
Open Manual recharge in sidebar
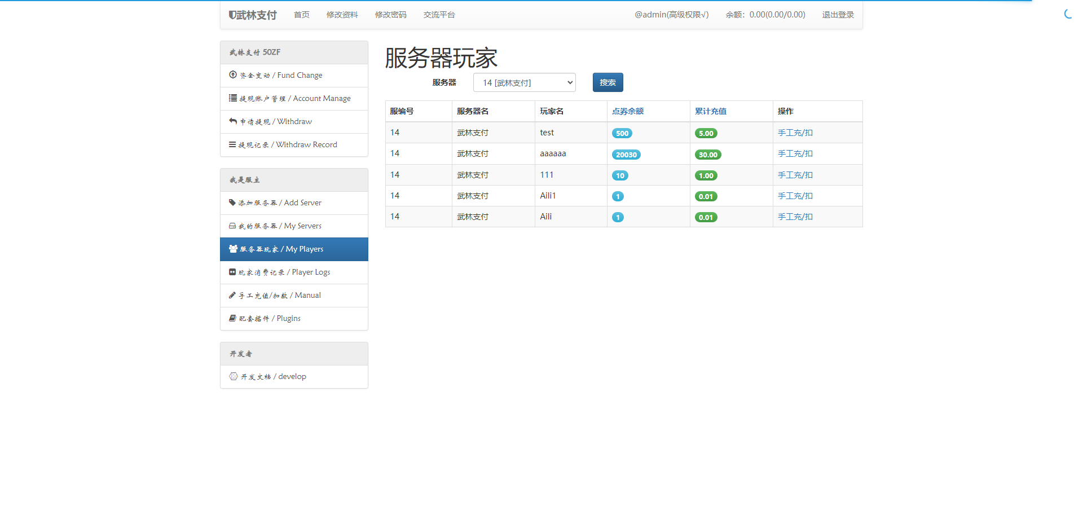[x=294, y=295]
